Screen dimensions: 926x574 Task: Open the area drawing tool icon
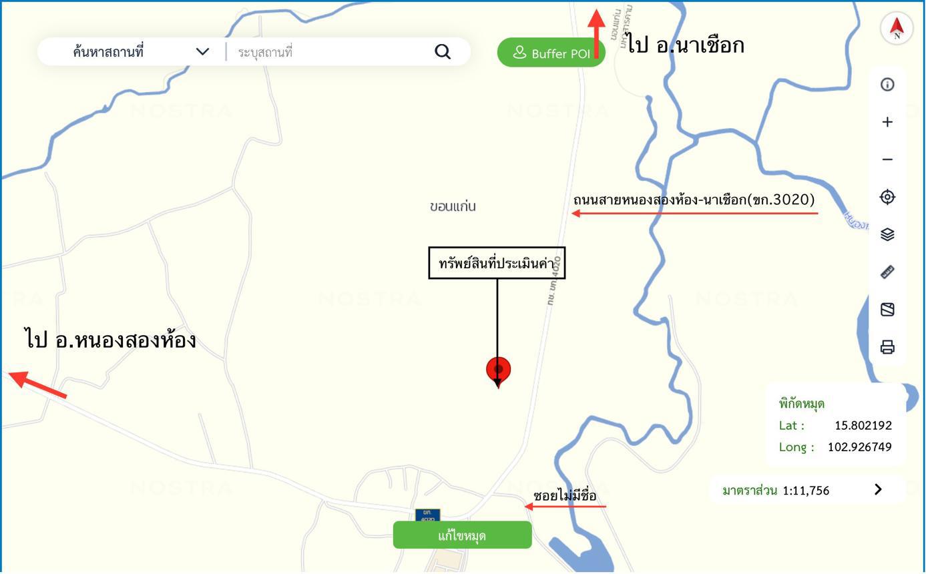click(x=887, y=309)
